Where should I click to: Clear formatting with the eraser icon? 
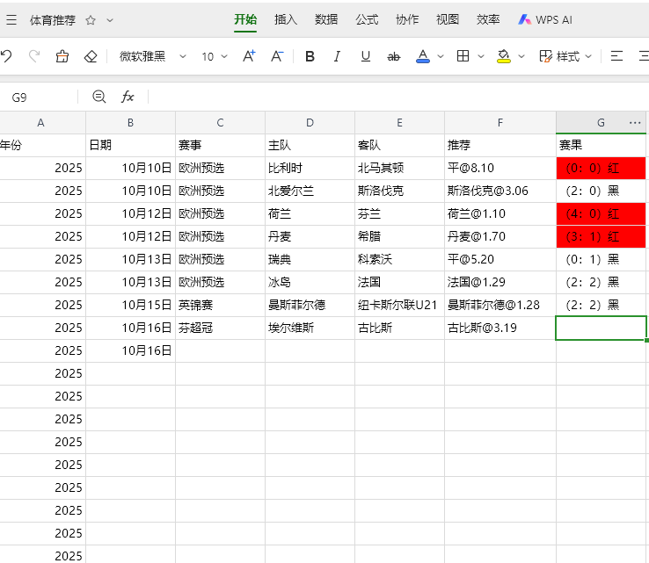coord(91,56)
